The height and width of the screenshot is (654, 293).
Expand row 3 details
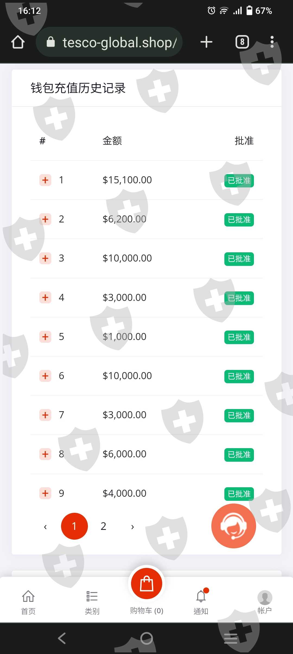click(x=45, y=258)
